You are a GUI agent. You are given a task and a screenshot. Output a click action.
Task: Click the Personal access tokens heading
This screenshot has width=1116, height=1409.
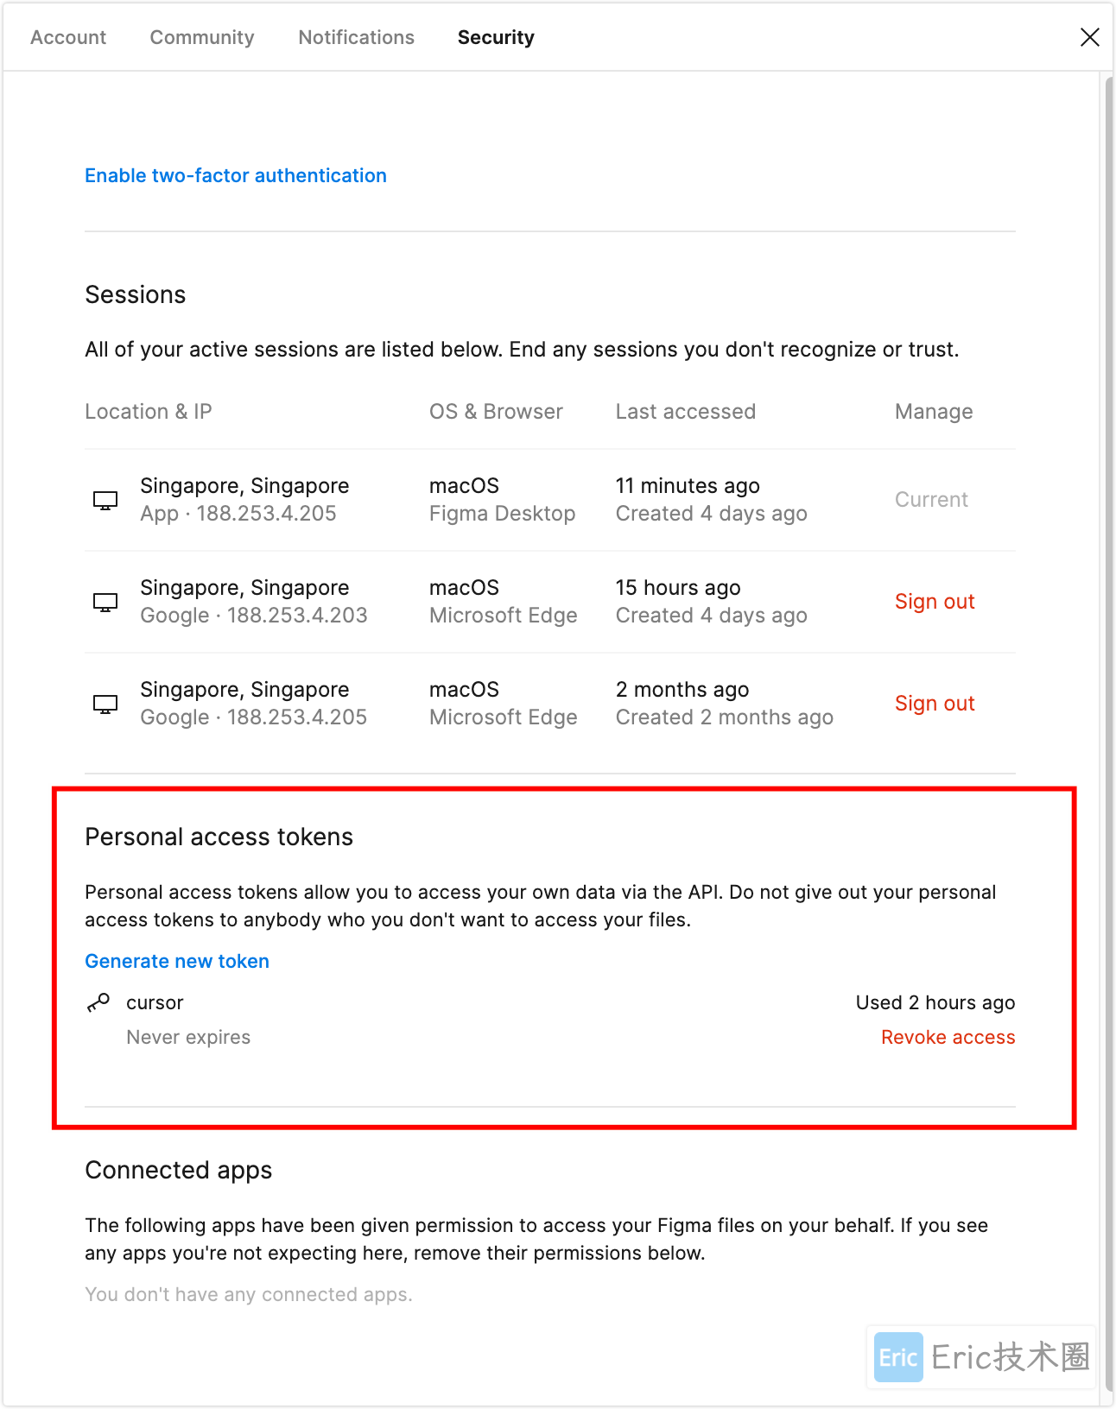pos(219,837)
